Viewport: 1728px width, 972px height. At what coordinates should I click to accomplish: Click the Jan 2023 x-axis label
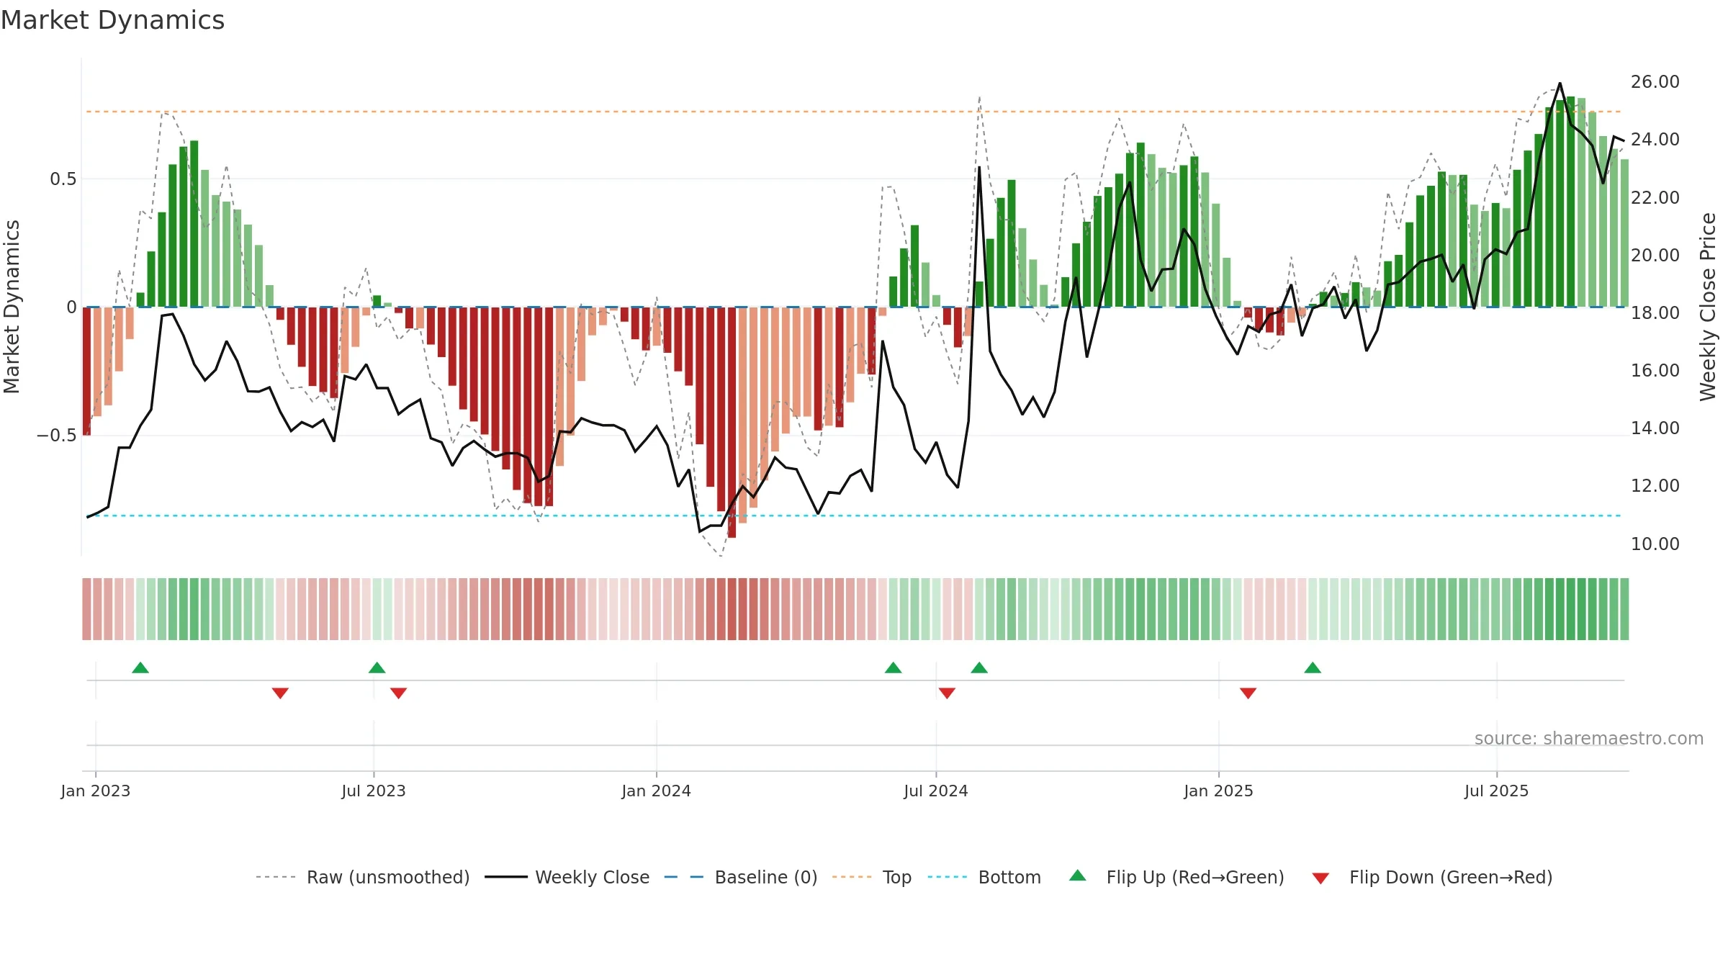click(96, 791)
